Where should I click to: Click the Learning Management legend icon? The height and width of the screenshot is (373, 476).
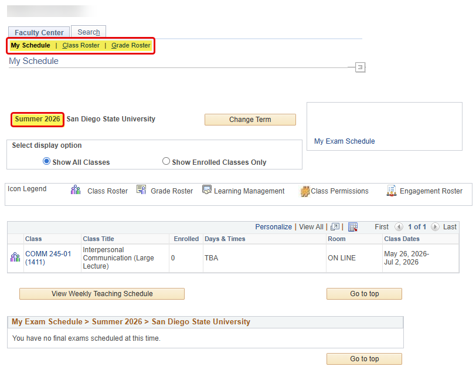click(x=206, y=190)
